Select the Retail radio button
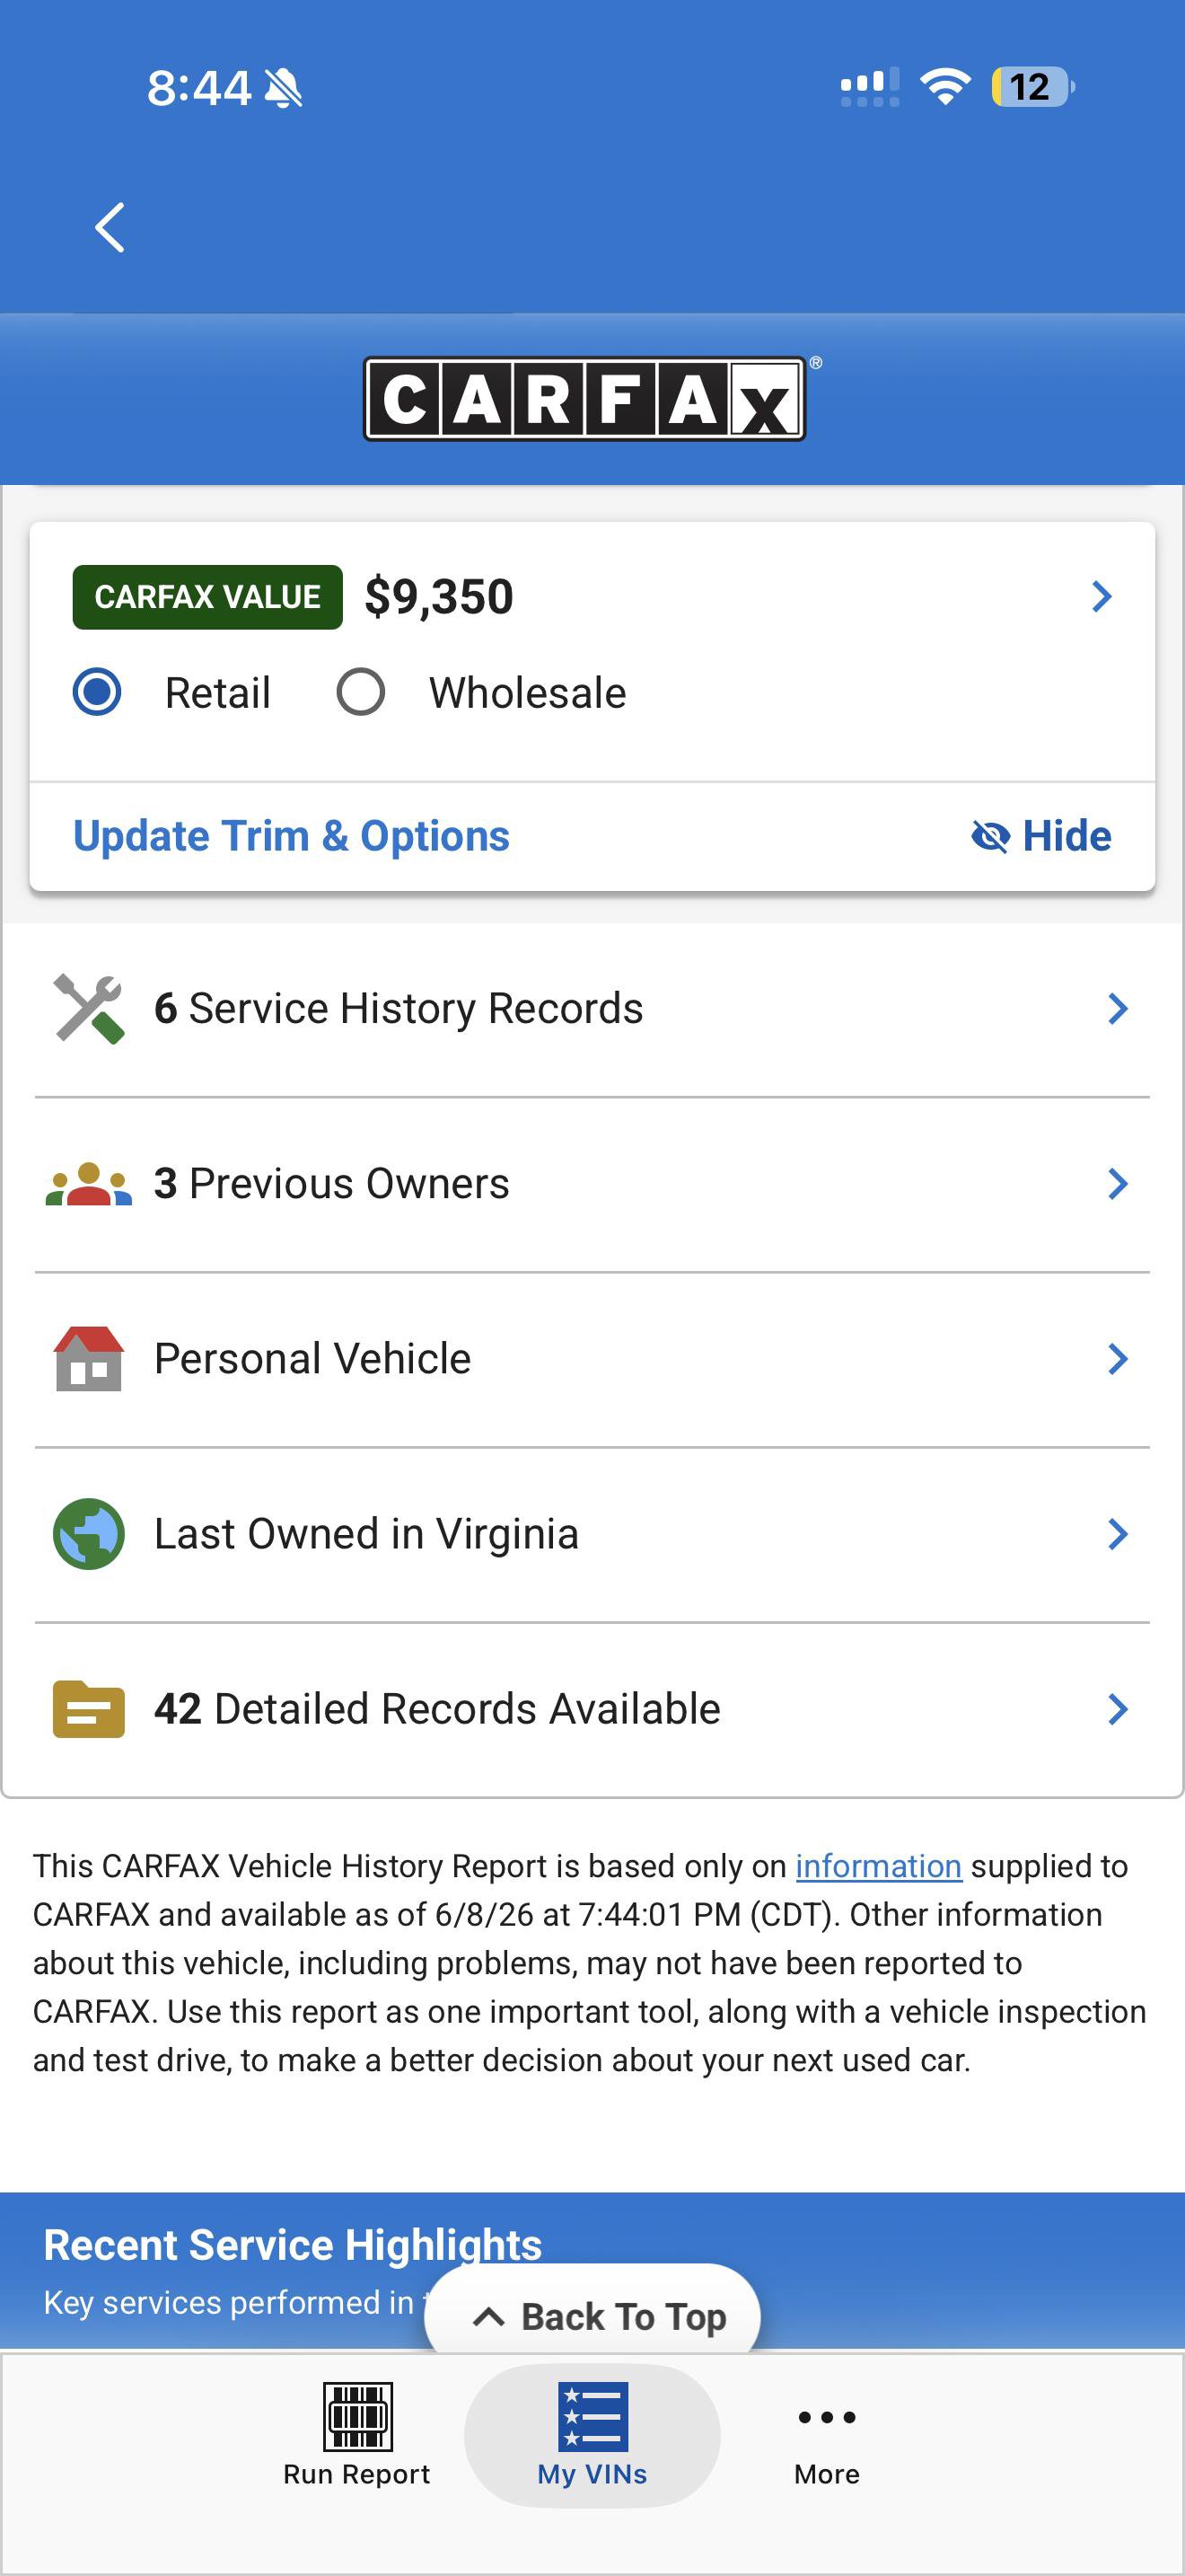The image size is (1185, 2576). [97, 692]
